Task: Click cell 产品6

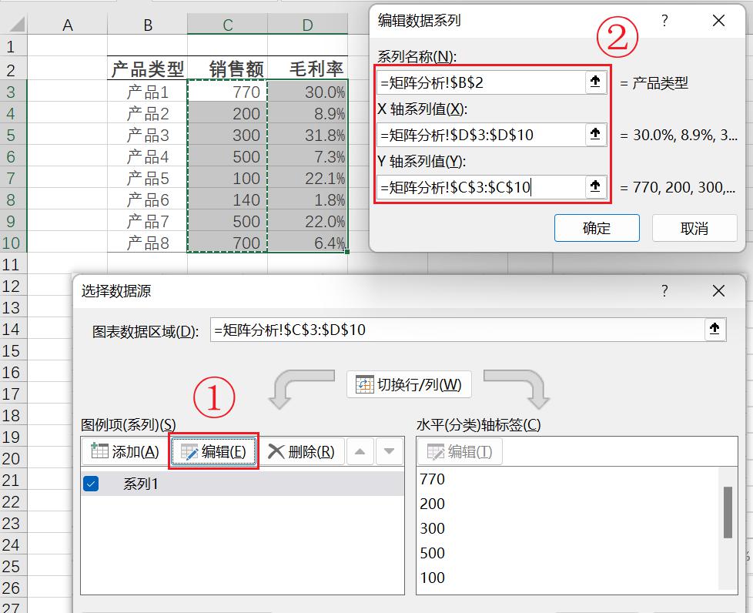Action: coord(147,200)
